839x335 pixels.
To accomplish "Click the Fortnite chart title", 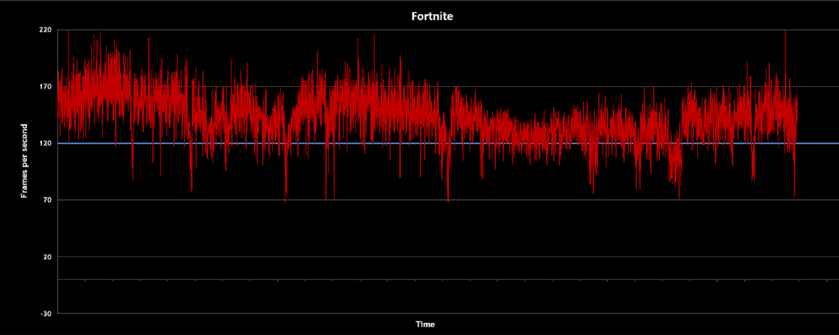I will point(432,16).
